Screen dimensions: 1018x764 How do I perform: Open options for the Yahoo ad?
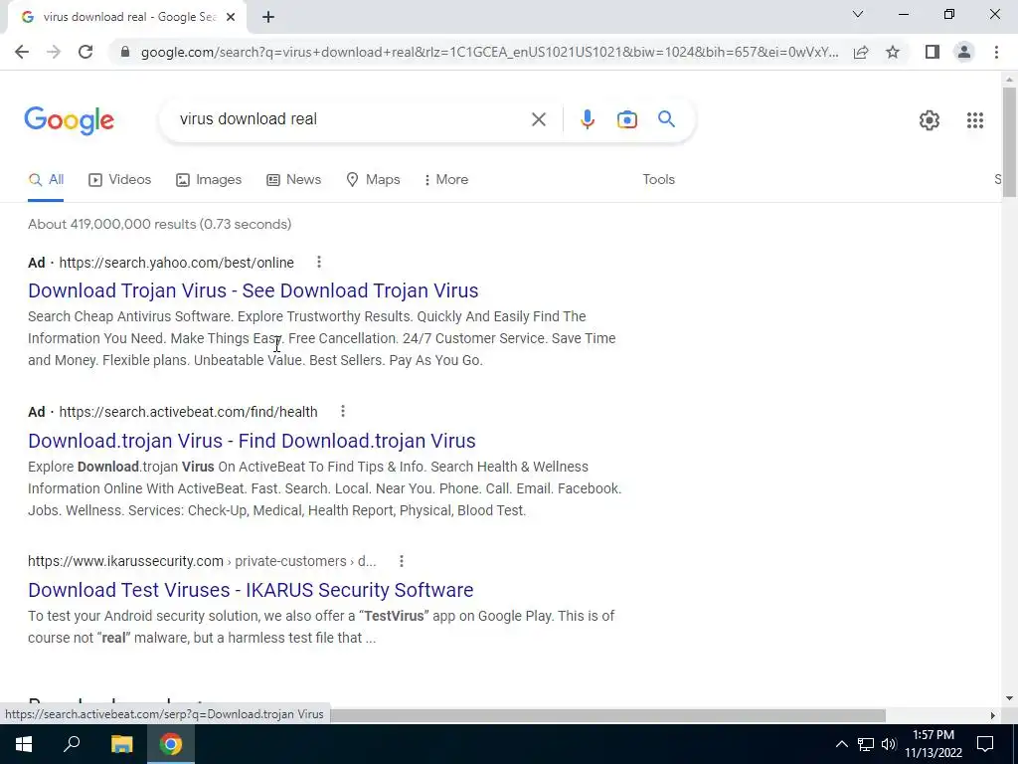319,262
